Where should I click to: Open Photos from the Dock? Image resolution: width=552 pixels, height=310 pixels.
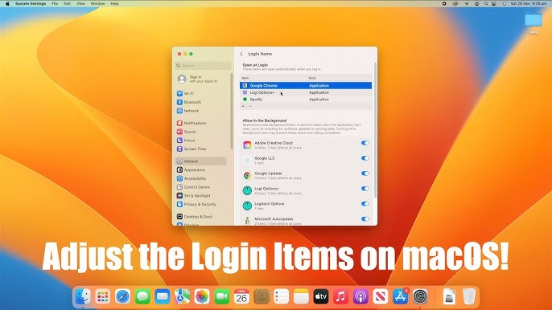point(202,296)
